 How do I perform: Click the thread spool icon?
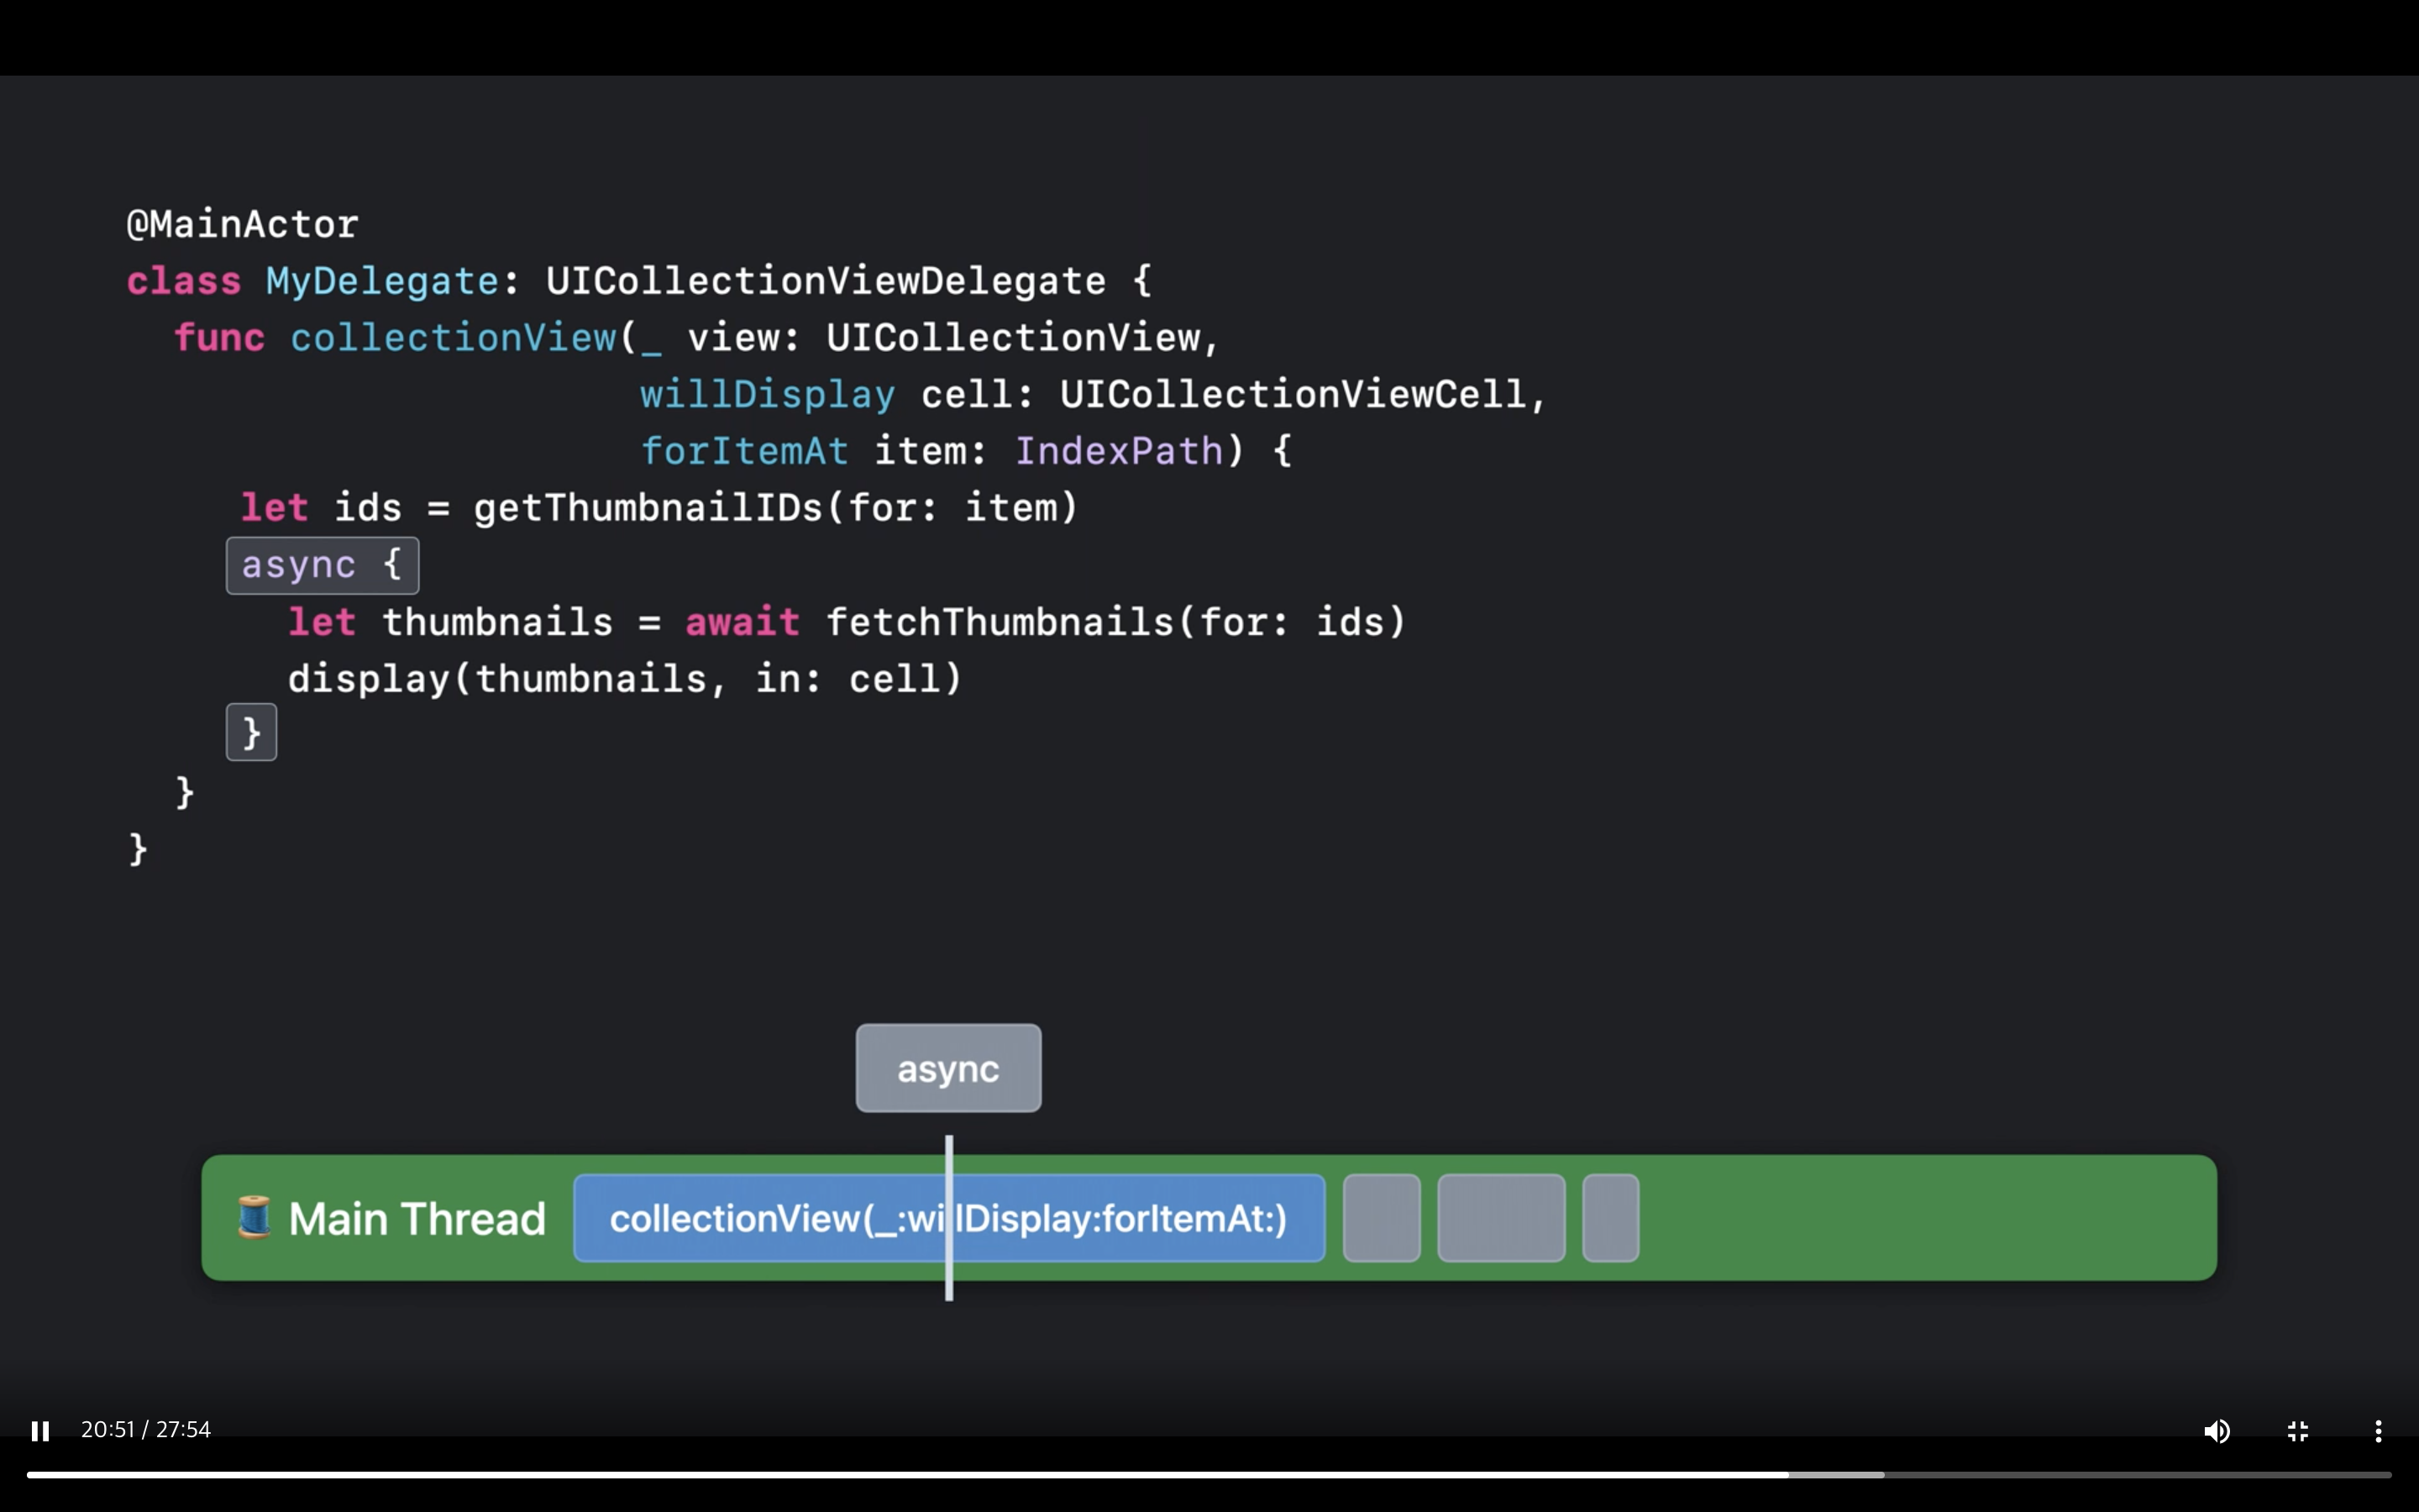(254, 1217)
